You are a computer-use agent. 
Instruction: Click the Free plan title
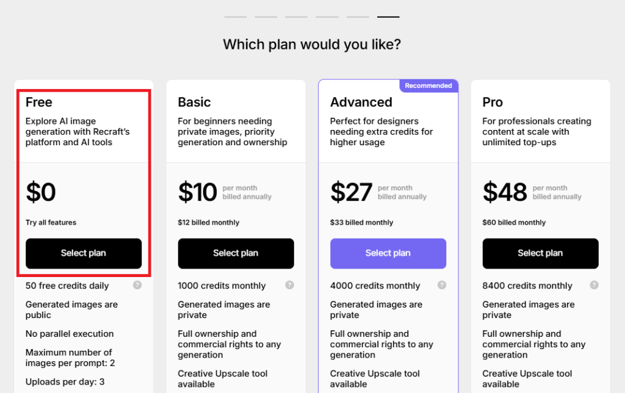tap(38, 102)
